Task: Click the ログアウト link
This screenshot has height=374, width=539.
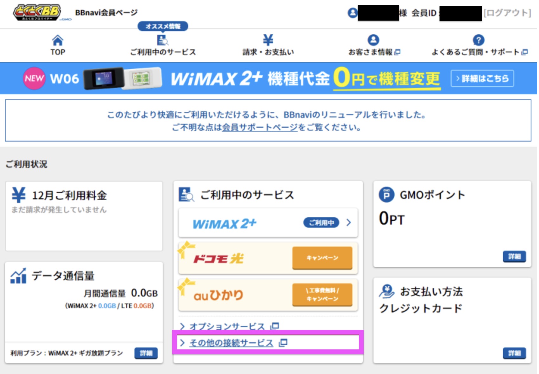Action: point(507,13)
